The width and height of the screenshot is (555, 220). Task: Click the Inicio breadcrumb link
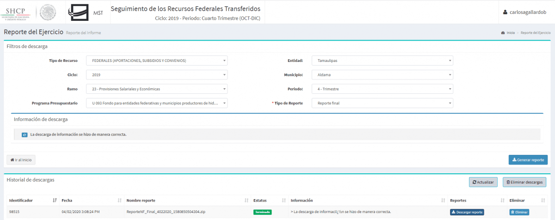510,33
